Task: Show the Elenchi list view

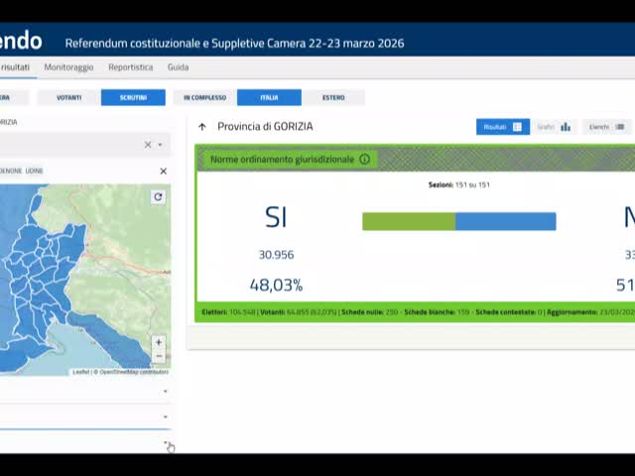Action: [x=606, y=127]
